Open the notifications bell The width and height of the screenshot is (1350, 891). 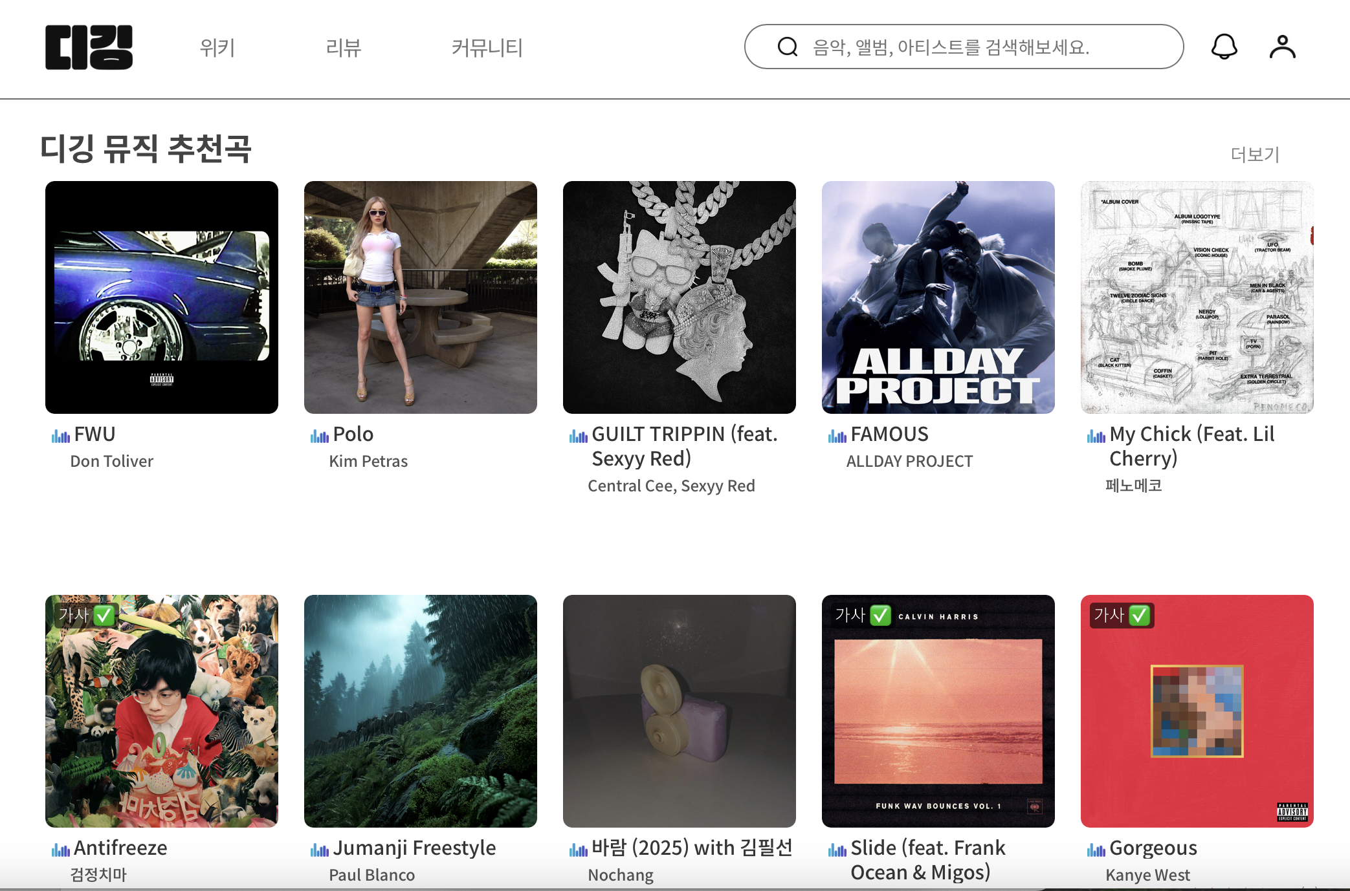coord(1224,47)
